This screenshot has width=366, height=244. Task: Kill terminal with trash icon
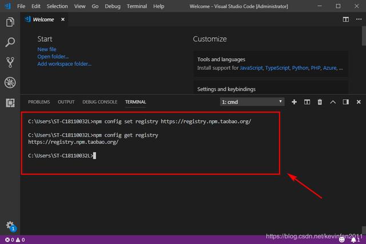click(x=320, y=102)
